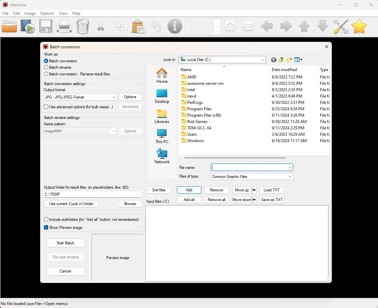The width and height of the screenshot is (378, 308).
Task: Click Use current ('Look in') folder button
Action: click(x=71, y=204)
